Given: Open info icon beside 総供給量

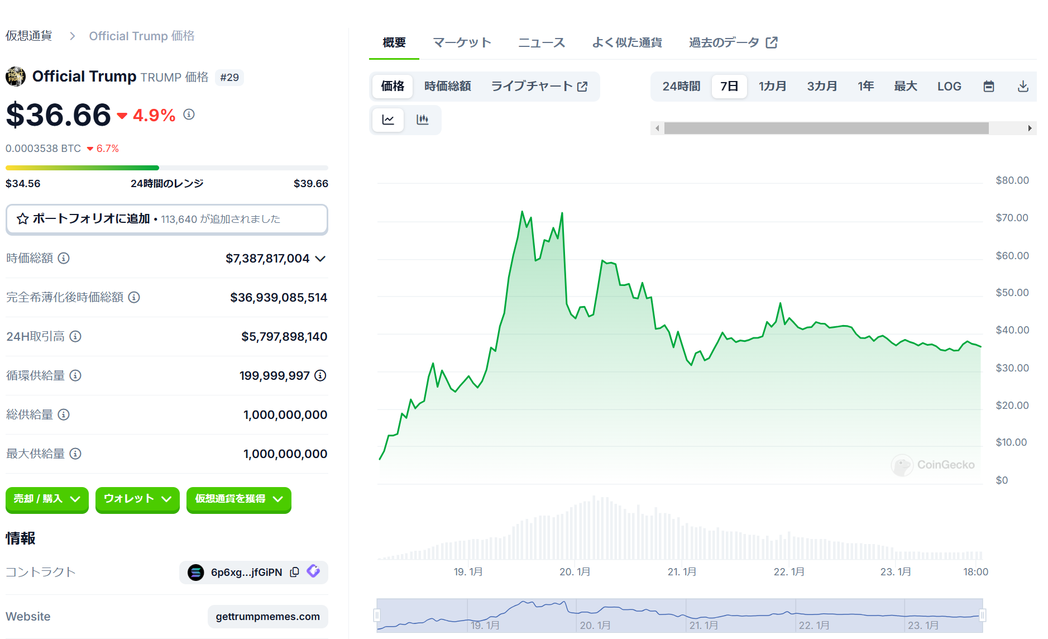Looking at the screenshot, I should tap(64, 414).
